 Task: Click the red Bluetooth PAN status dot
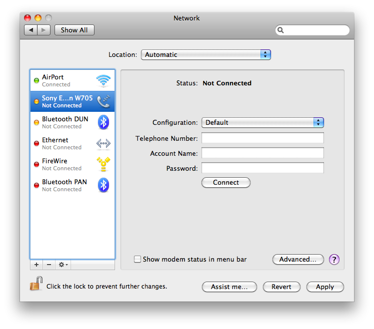(36, 185)
